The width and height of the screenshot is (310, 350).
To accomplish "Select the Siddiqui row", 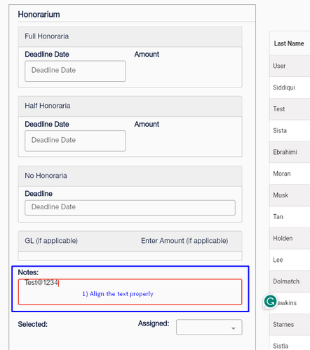I will coord(290,87).
